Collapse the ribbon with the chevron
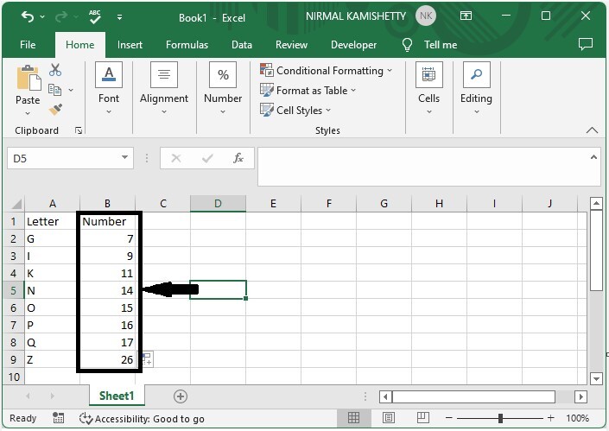The width and height of the screenshot is (609, 431). 592,130
